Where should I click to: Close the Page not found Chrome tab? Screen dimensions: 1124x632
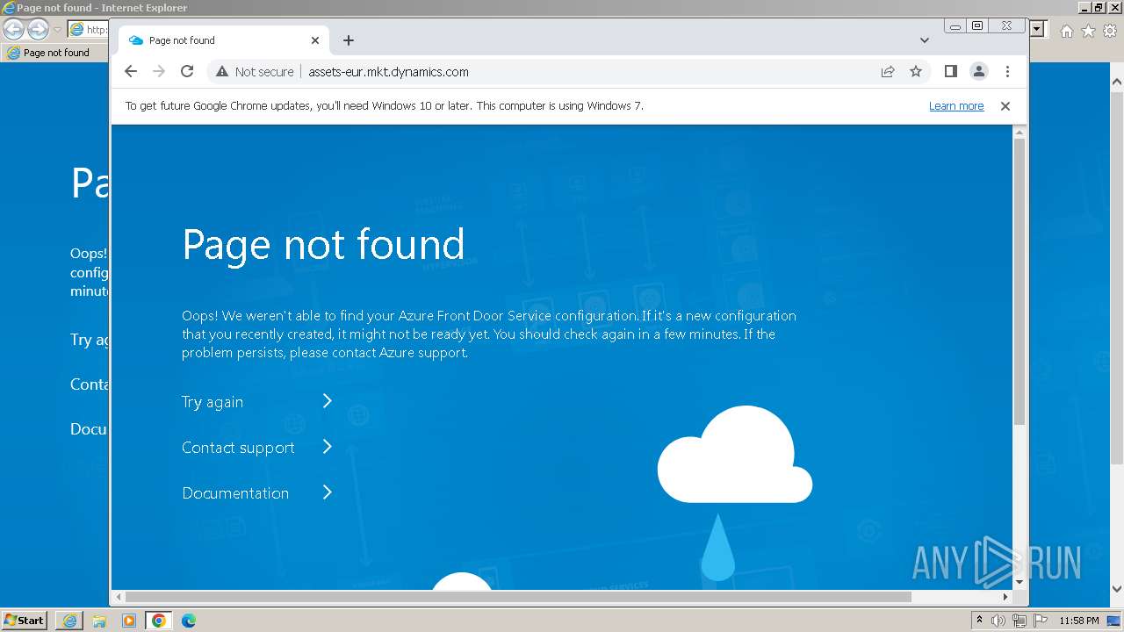point(315,40)
